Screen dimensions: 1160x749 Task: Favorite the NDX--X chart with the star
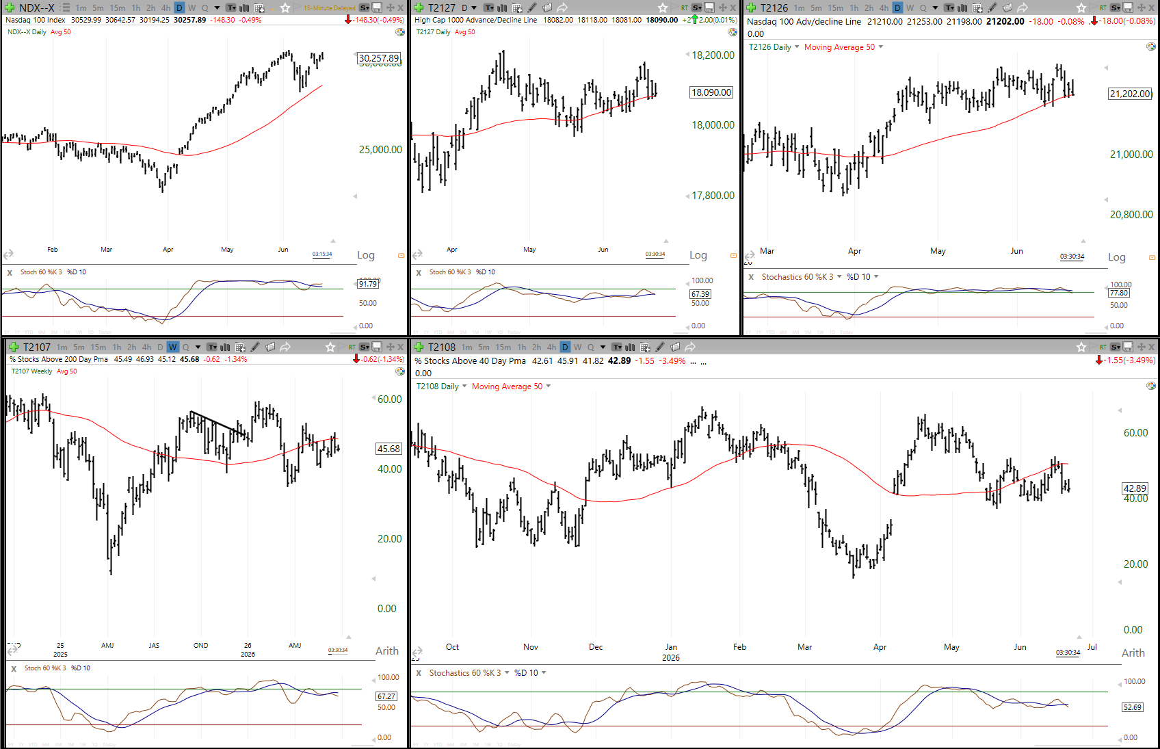pos(285,8)
